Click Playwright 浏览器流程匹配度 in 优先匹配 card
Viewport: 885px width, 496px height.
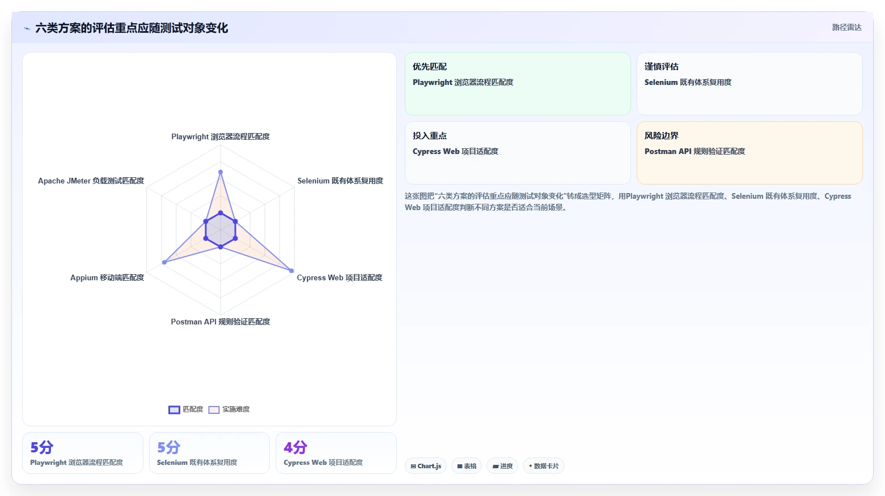click(x=463, y=82)
